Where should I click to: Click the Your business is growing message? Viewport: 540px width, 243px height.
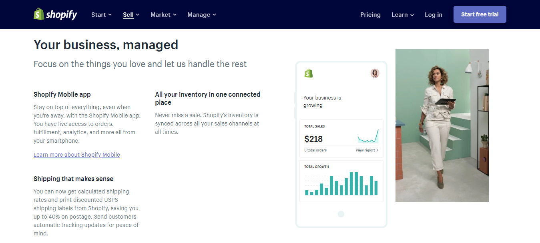(x=322, y=101)
